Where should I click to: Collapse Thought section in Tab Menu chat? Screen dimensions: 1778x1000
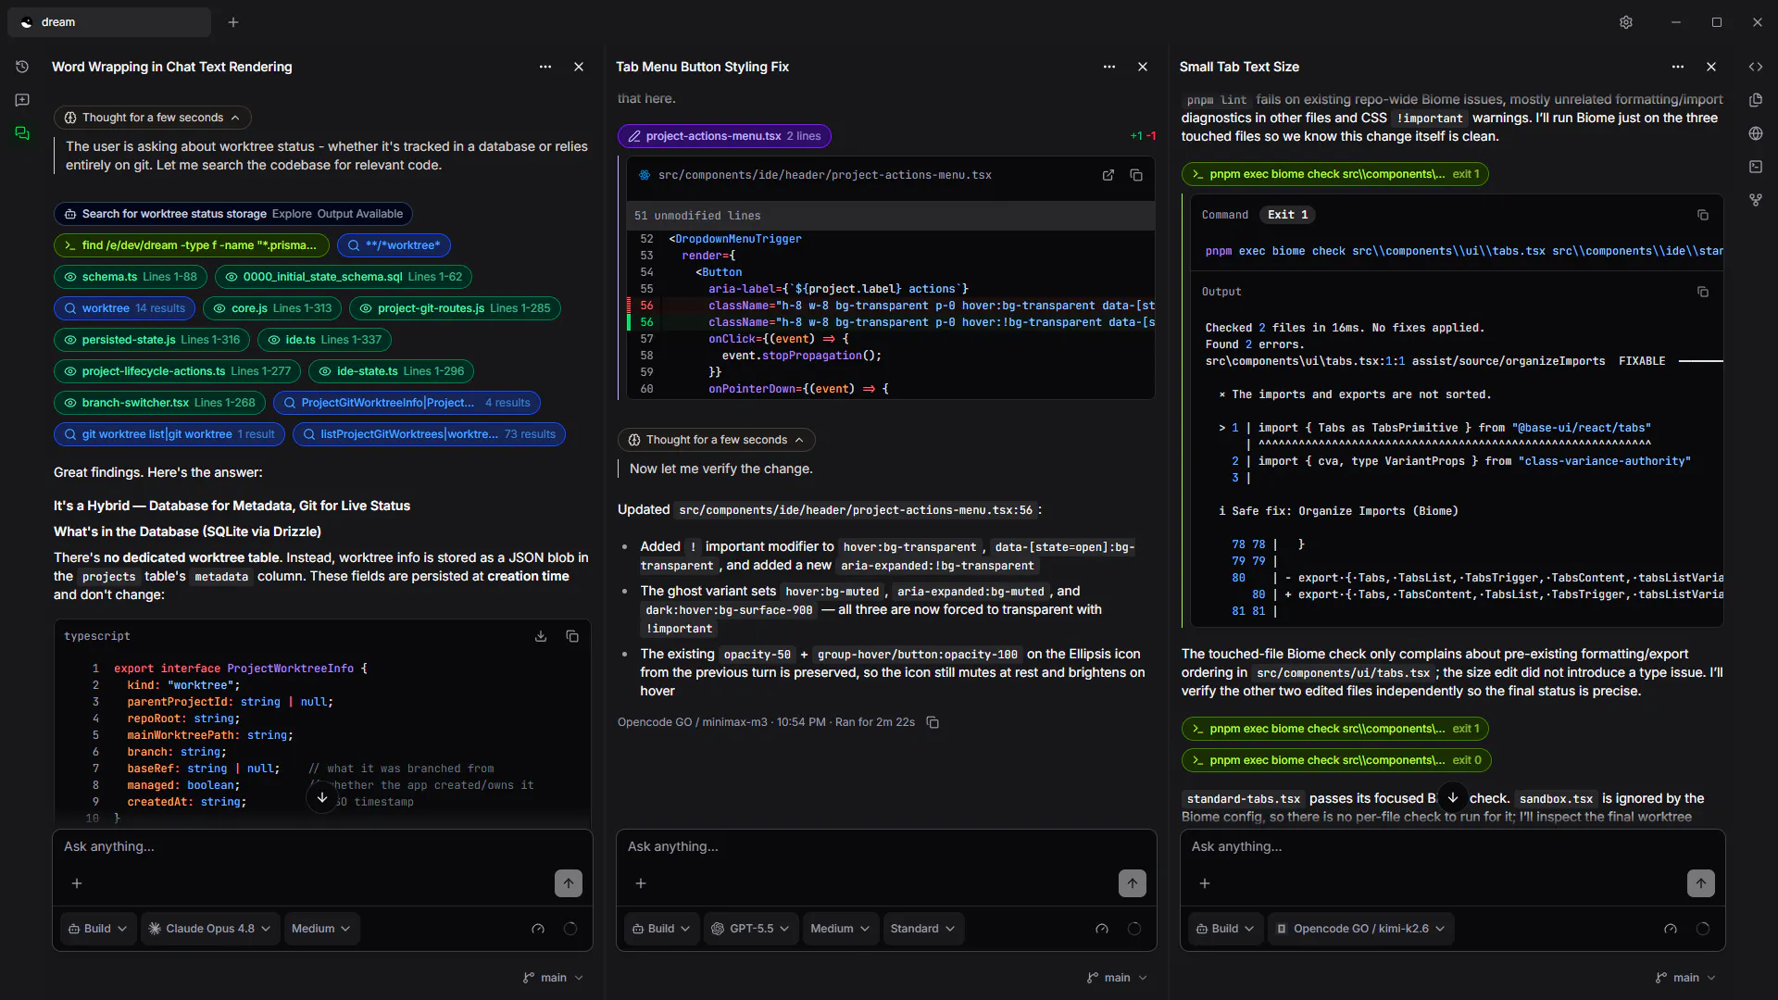(x=717, y=440)
